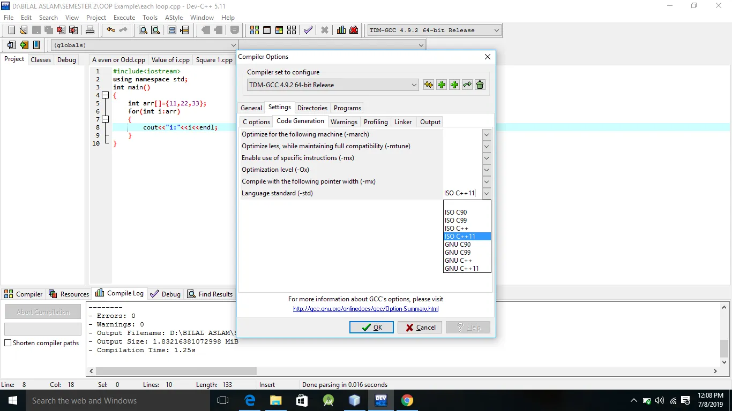Click the second green plus icon in Compiler Options
This screenshot has height=411, width=732.
[454, 85]
